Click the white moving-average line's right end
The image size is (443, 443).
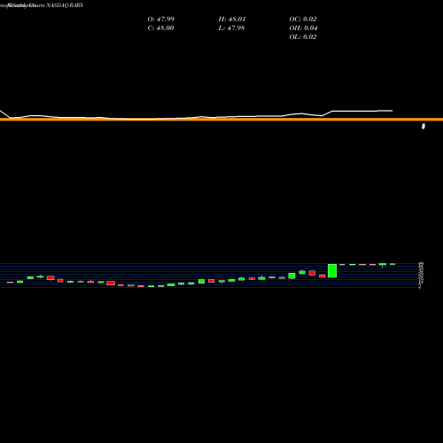(x=392, y=111)
